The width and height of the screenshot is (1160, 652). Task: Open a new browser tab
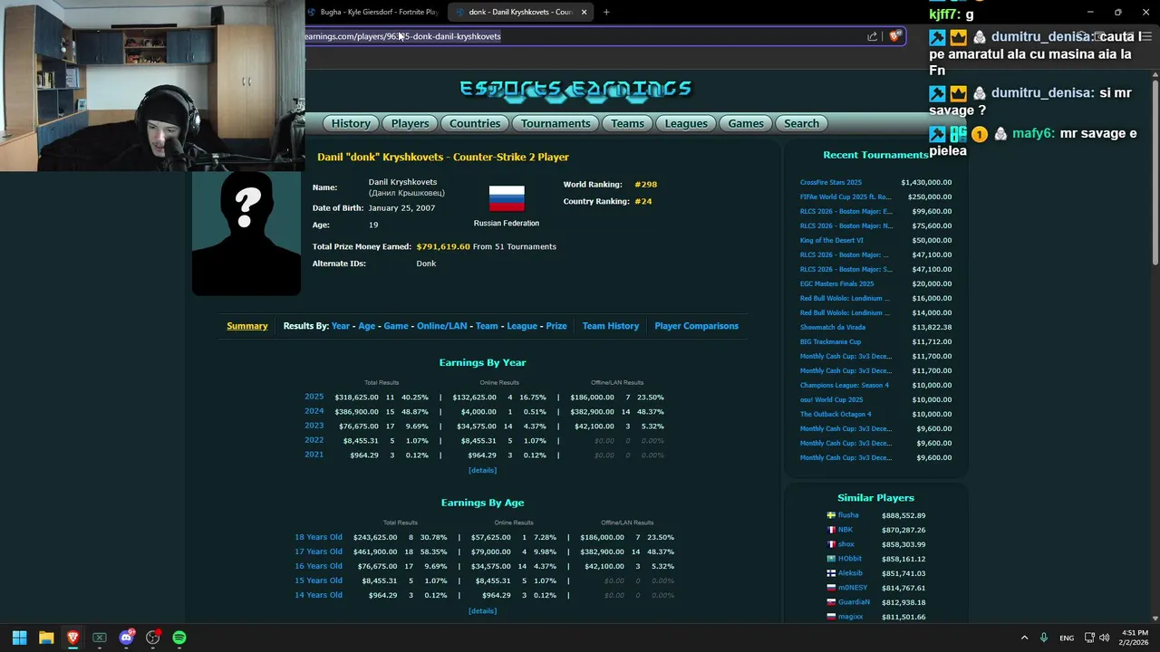606,12
